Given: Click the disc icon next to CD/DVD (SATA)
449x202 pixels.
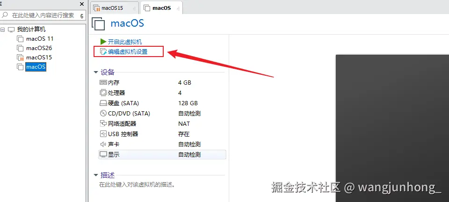Looking at the screenshot, I should [103, 113].
